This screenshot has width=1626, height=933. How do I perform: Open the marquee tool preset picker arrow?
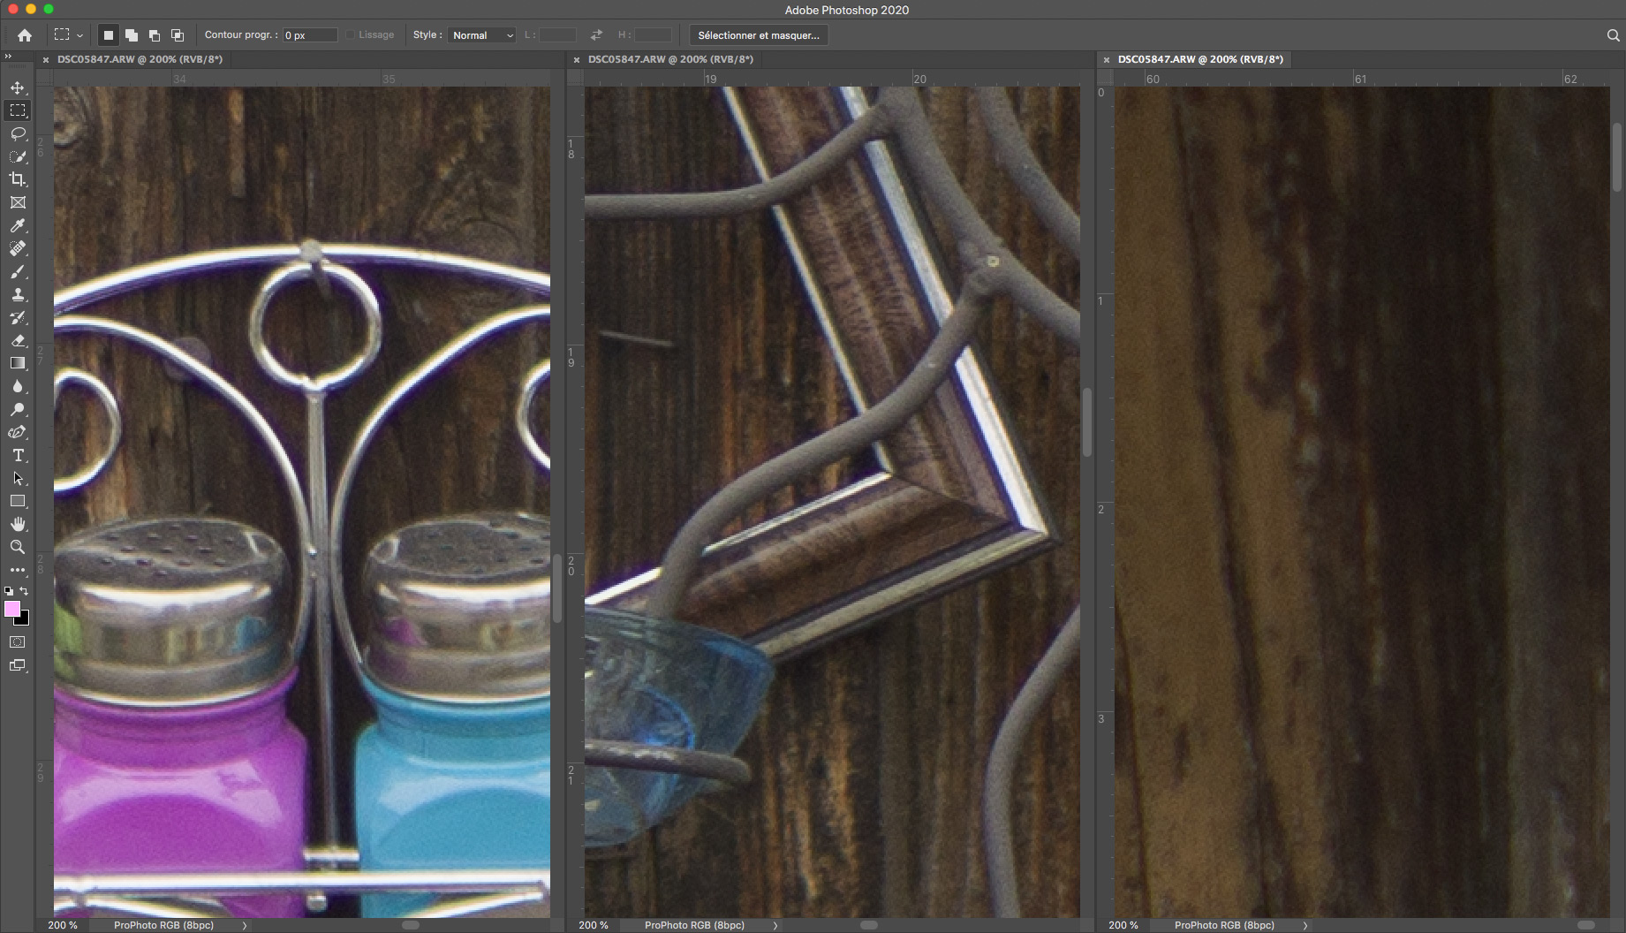tap(79, 36)
